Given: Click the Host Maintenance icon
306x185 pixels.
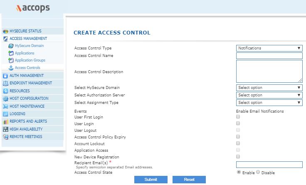Looking at the screenshot, I should click(x=5, y=106).
